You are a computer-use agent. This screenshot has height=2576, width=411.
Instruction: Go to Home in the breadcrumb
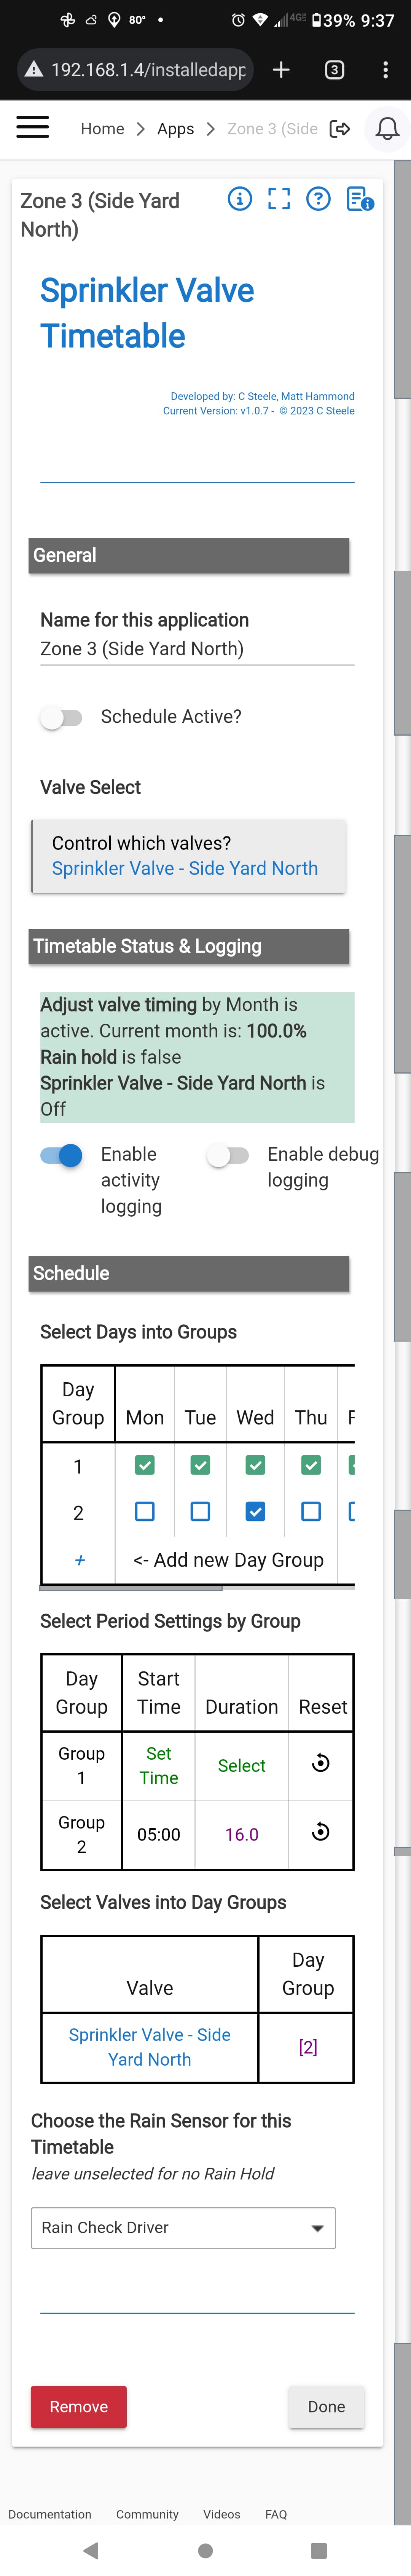click(x=102, y=129)
